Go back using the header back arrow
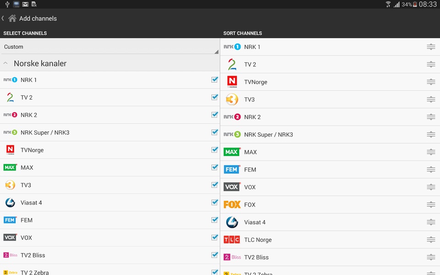 point(3,18)
